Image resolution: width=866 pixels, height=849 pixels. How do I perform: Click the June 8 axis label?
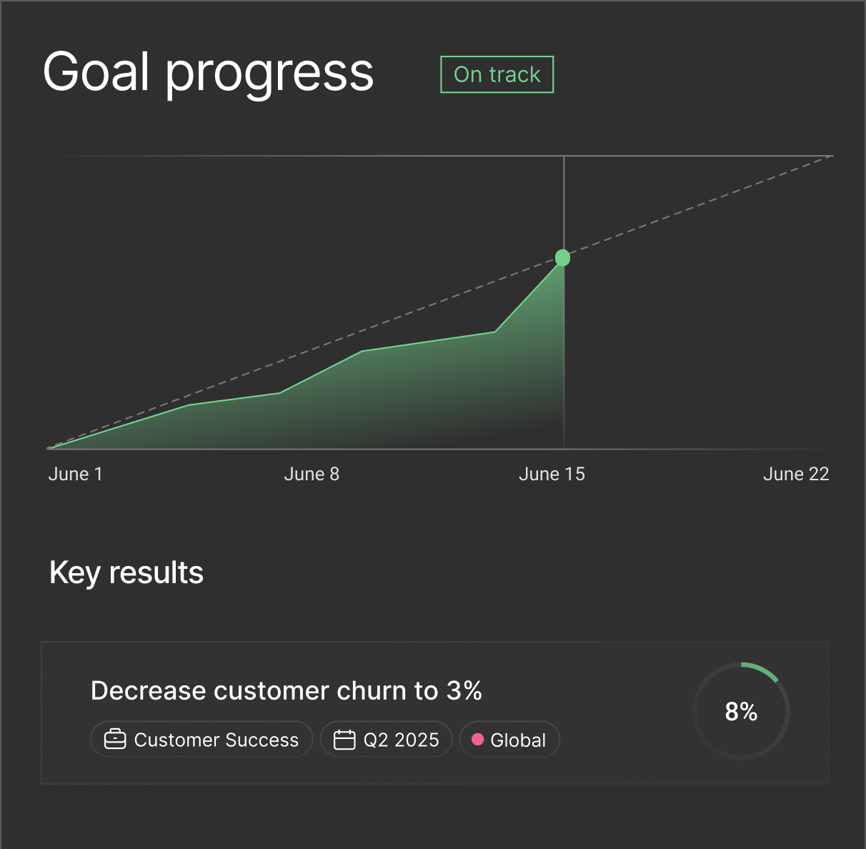click(312, 474)
